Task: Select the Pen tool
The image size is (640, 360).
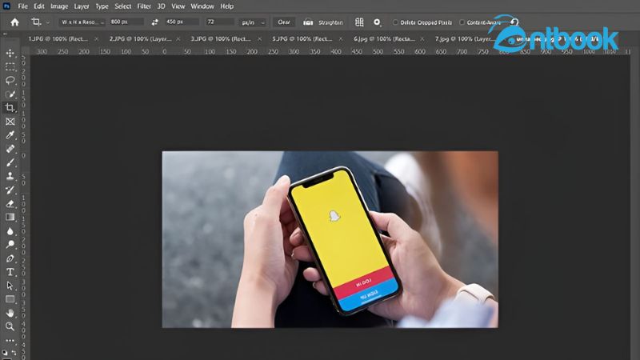Action: pos(10,258)
